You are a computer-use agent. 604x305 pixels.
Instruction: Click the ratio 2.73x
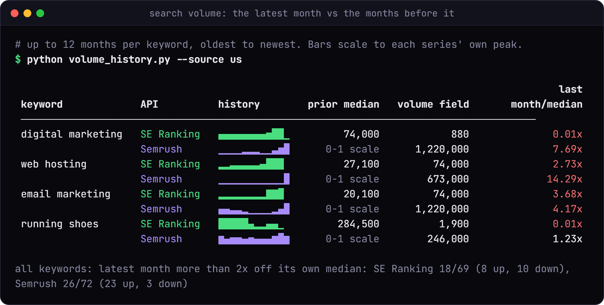click(567, 164)
